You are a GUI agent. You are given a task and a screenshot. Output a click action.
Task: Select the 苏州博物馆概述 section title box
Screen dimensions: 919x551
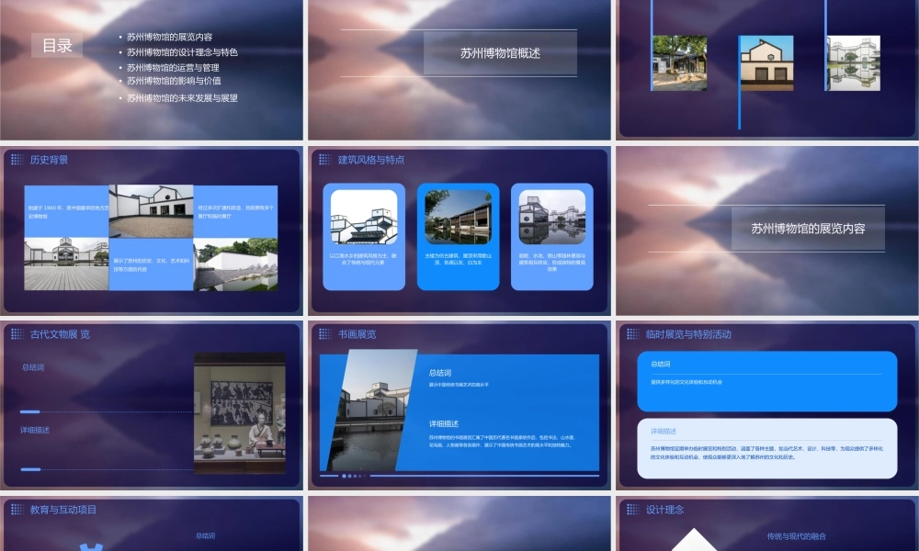click(500, 53)
